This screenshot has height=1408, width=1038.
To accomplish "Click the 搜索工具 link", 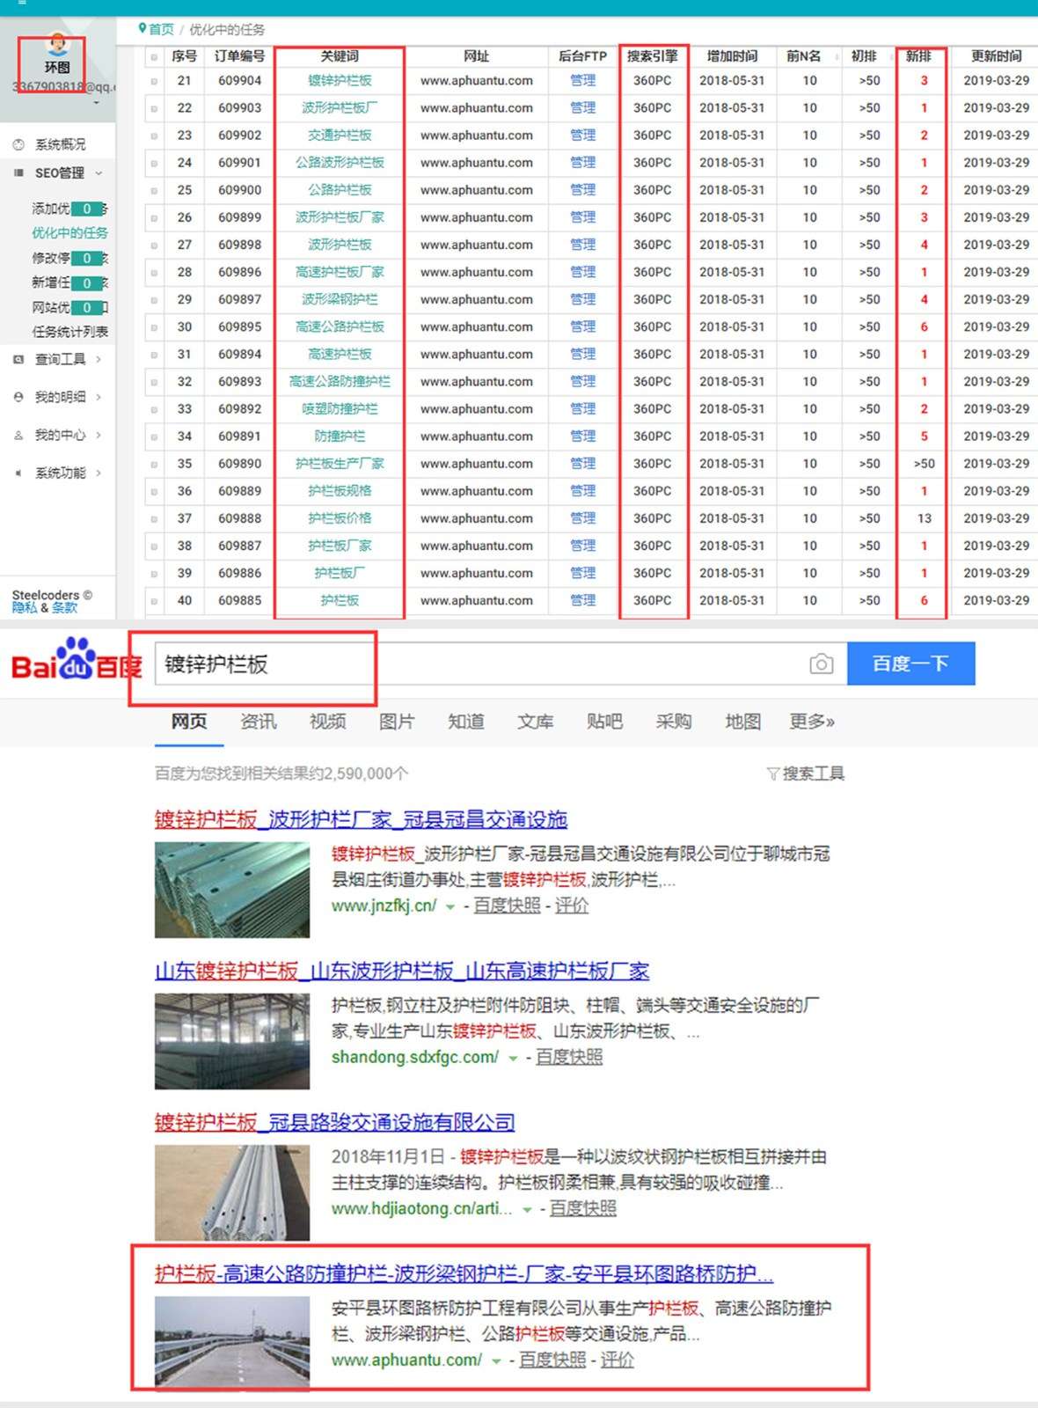I will 814,774.
